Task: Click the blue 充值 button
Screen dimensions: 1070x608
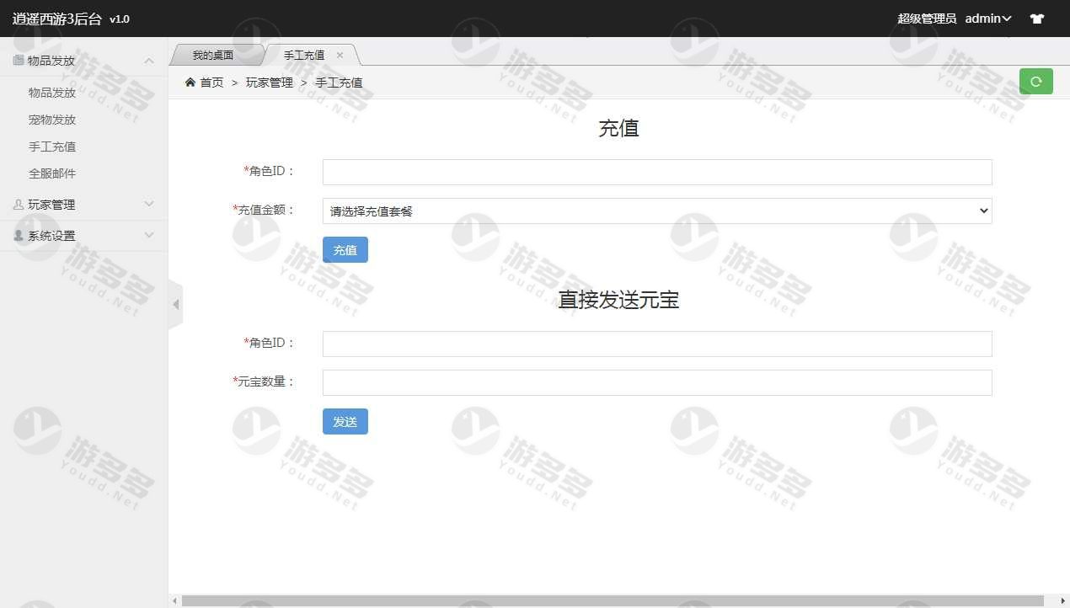Action: point(345,250)
